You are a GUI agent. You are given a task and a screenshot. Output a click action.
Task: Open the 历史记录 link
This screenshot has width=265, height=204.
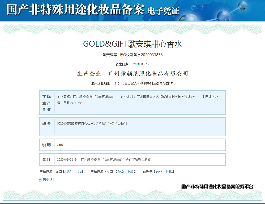point(49,180)
